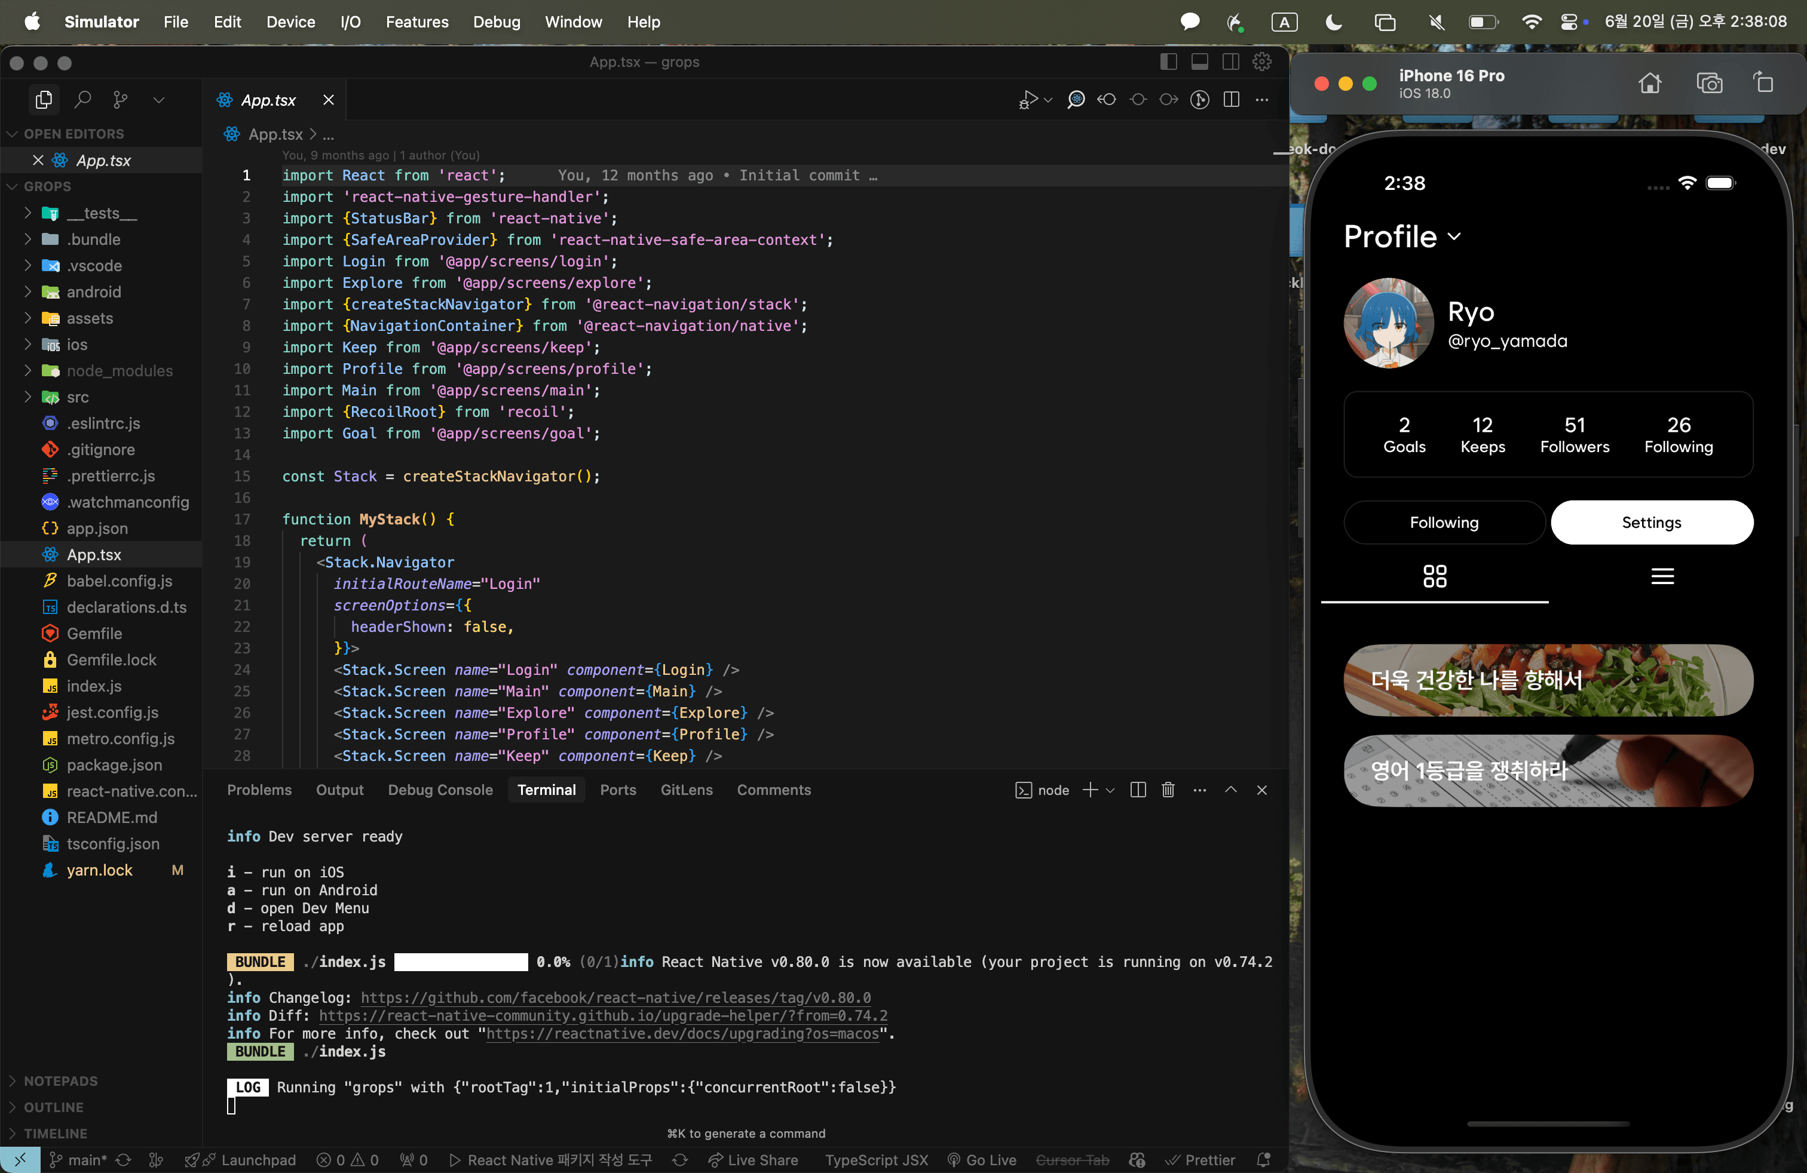Rotate the simulator device icon
Screen dimensions: 1807x1173
click(1762, 82)
